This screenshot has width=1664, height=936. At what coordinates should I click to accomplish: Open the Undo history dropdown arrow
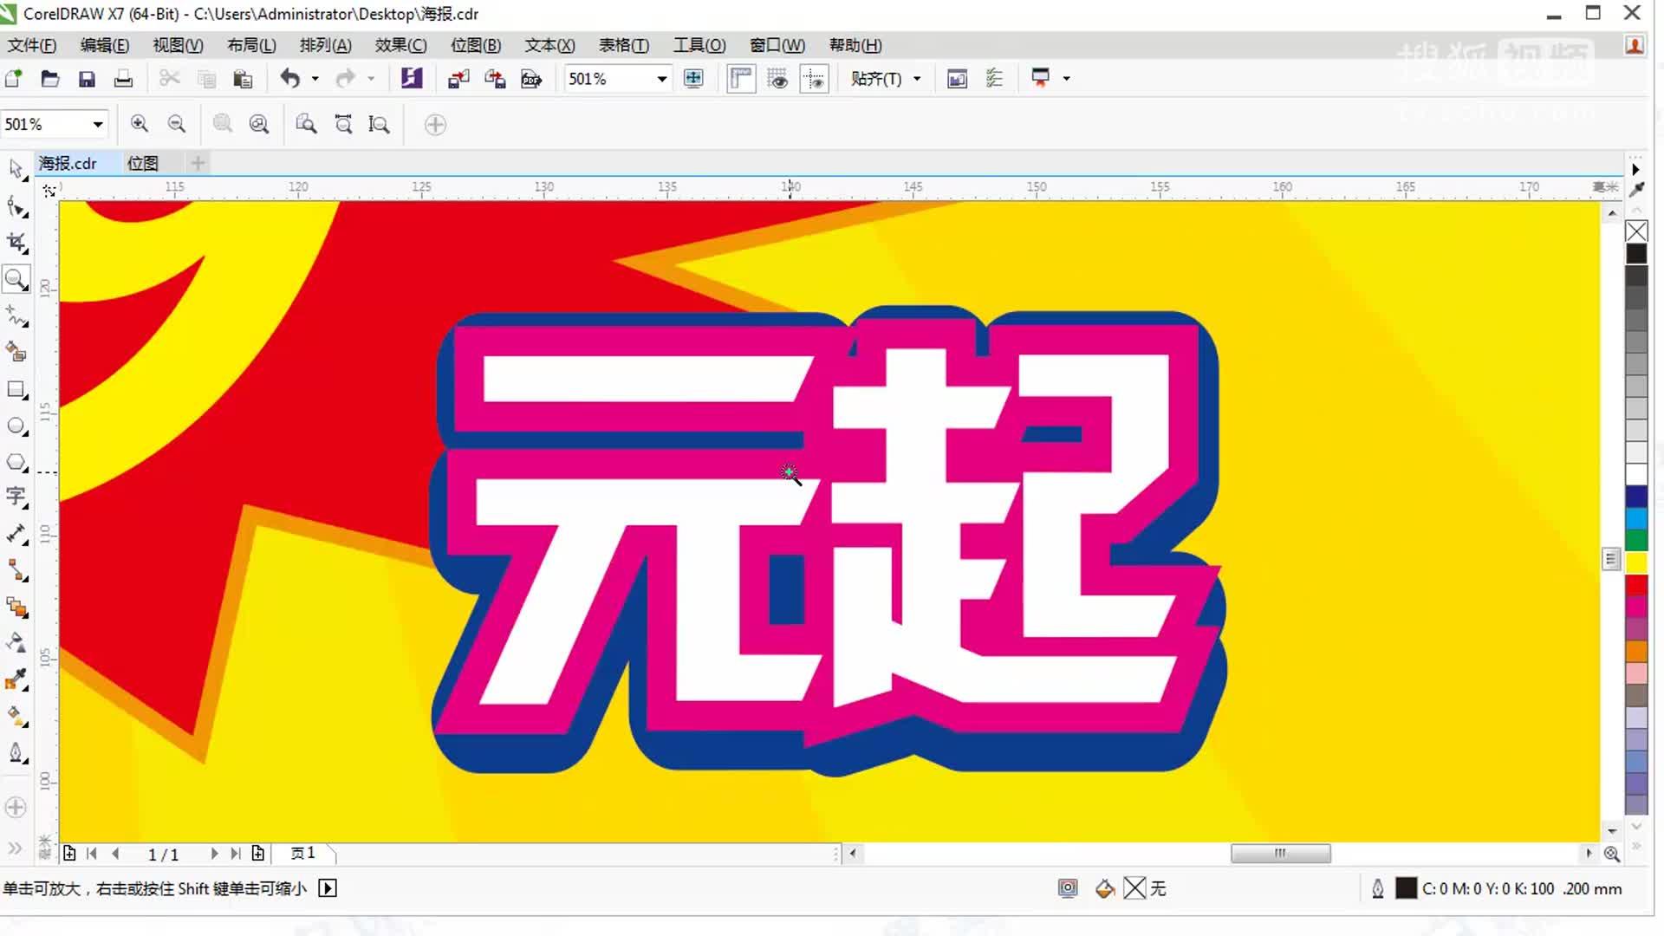pos(315,79)
